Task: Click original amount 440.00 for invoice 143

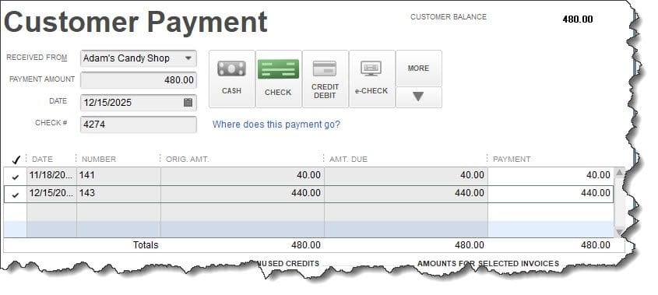Action: click(242, 194)
